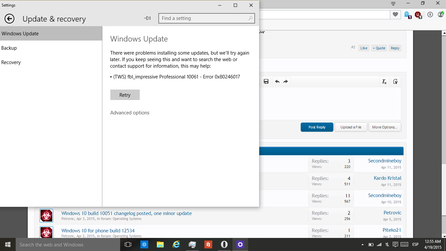Viewport: 446px width, 251px height.
Task: Open the monitor app icon on the taskbar
Action: 192,244
